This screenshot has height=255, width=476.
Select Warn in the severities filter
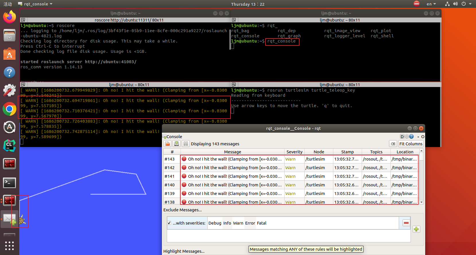coord(238,223)
